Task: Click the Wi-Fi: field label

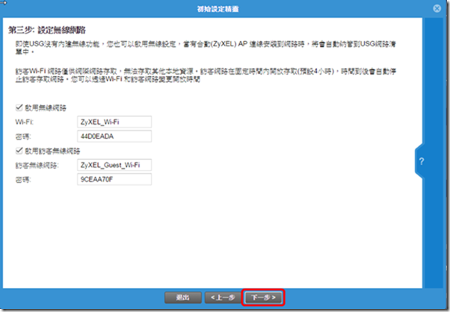Action: (x=24, y=122)
